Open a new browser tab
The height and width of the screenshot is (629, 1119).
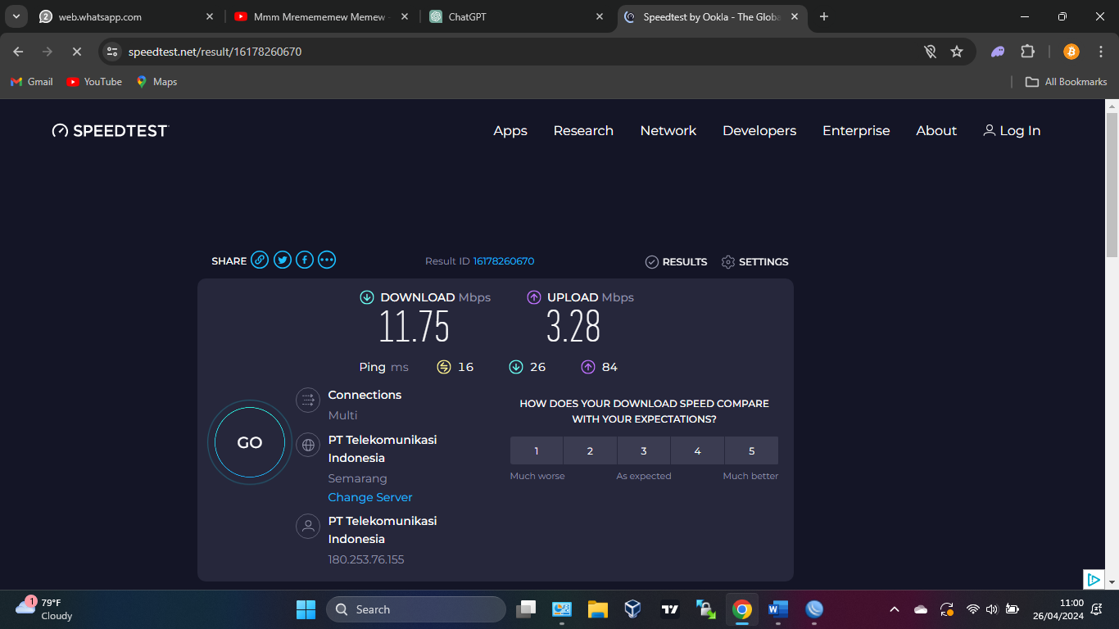[824, 16]
